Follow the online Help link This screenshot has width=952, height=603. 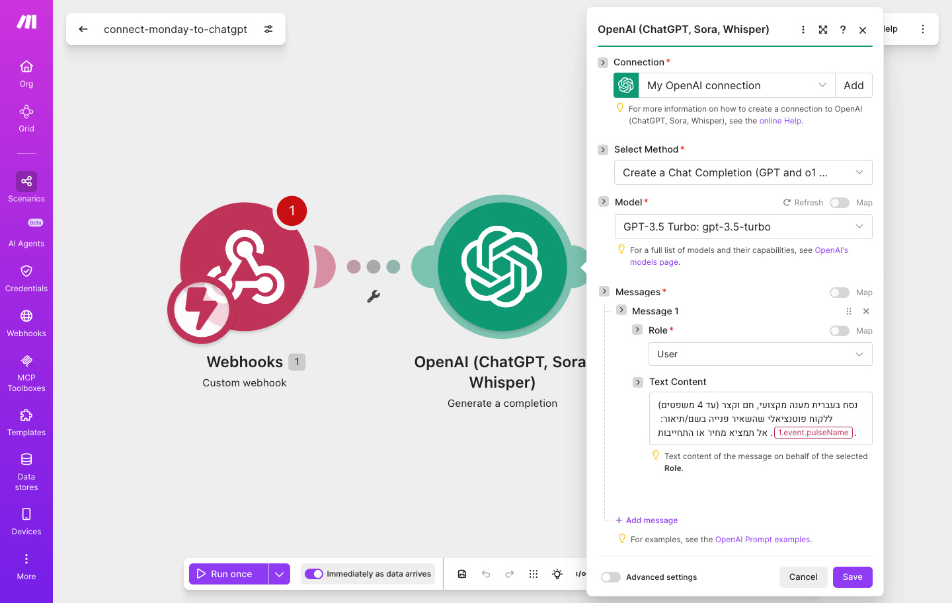point(780,121)
